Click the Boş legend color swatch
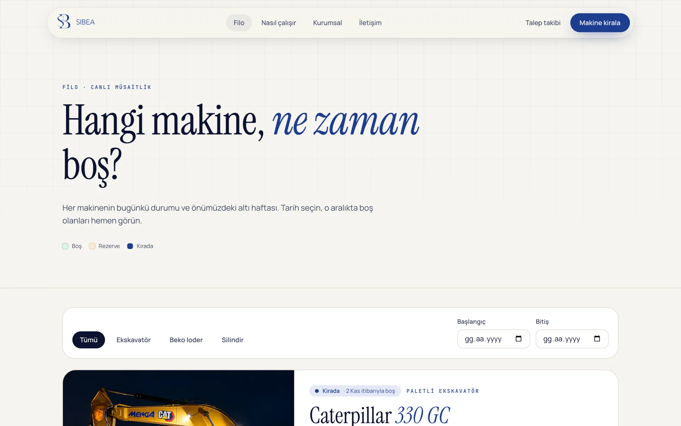 coord(65,246)
